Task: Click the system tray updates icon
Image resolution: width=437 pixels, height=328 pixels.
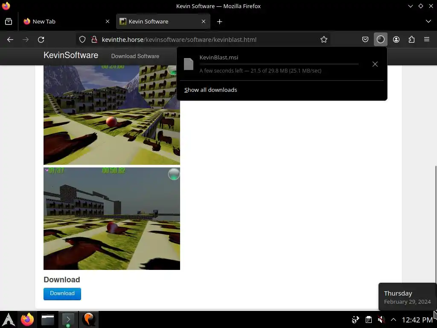Action: point(355,319)
